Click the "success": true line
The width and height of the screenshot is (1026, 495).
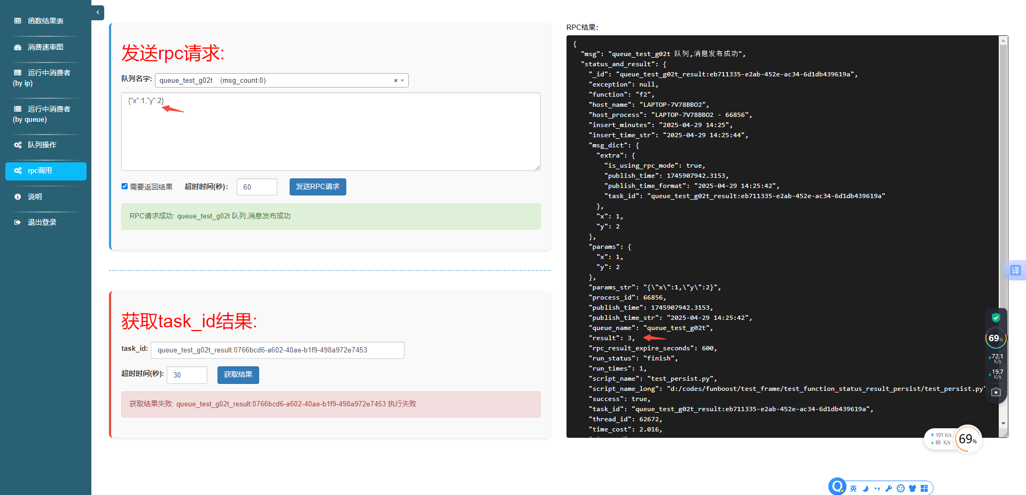(x=620, y=399)
